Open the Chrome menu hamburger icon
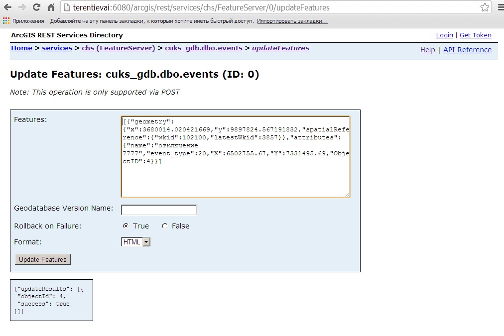504x336 pixels. click(x=501, y=7)
